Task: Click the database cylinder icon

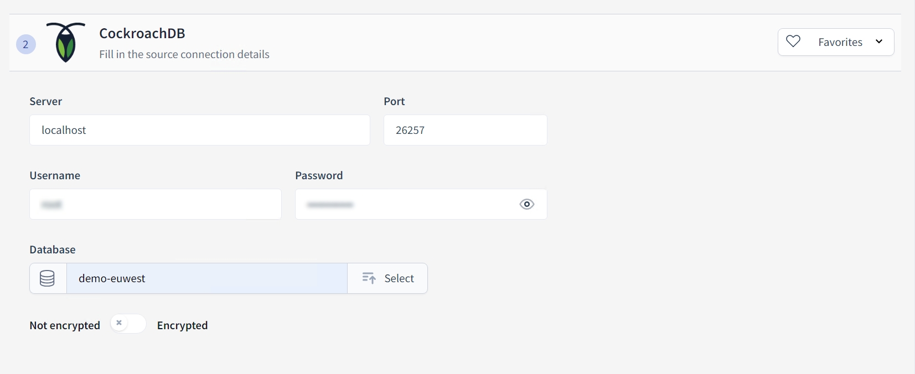Action: point(48,278)
